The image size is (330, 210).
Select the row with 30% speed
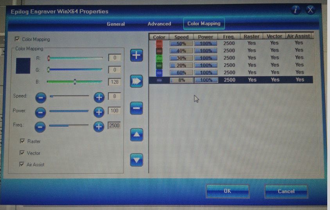pyautogui.click(x=231, y=57)
